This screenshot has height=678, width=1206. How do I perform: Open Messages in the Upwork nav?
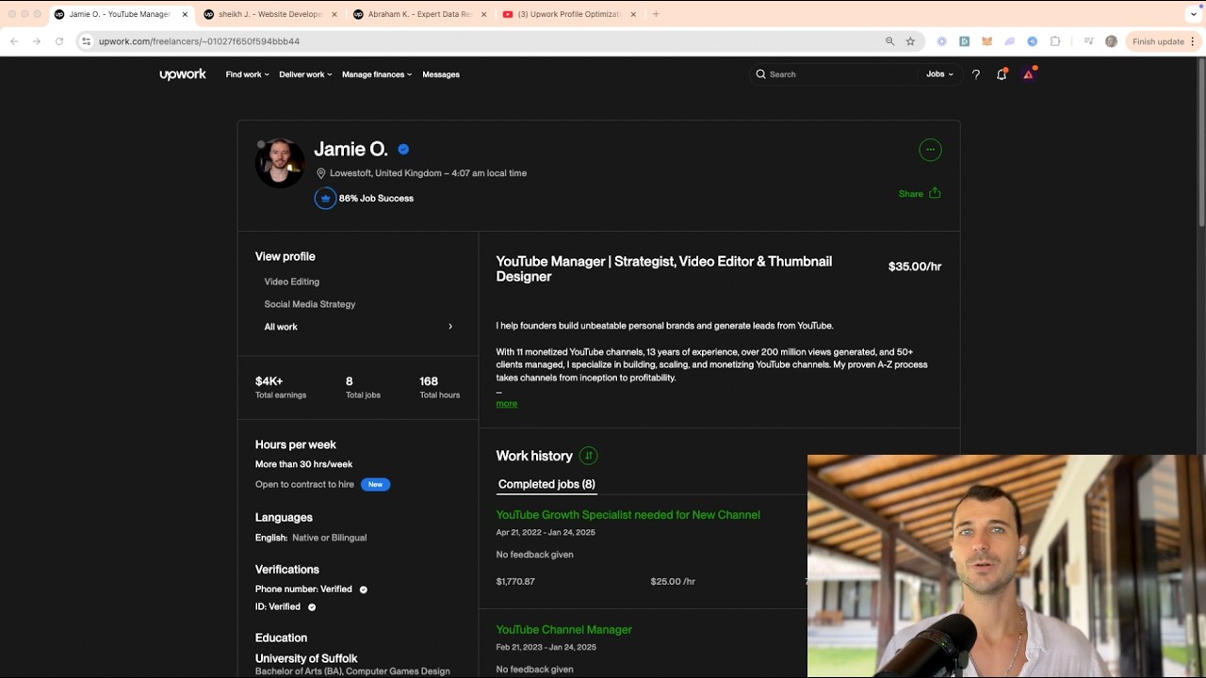coord(441,74)
